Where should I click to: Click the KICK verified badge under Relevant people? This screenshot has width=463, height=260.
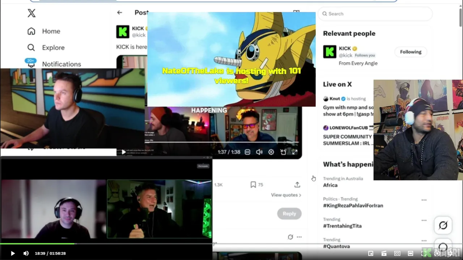click(355, 48)
